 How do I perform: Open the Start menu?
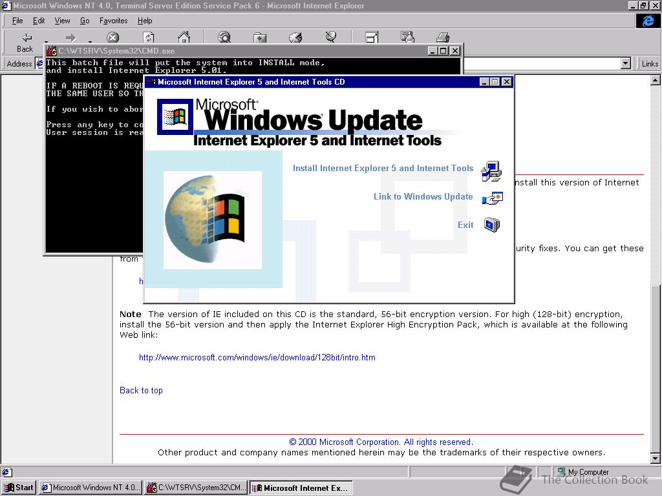coord(19,488)
